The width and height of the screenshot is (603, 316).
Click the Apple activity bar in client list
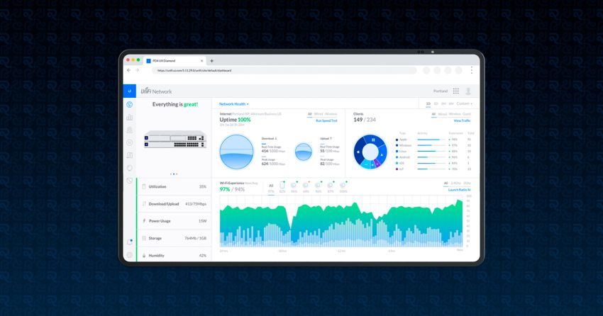(x=430, y=140)
